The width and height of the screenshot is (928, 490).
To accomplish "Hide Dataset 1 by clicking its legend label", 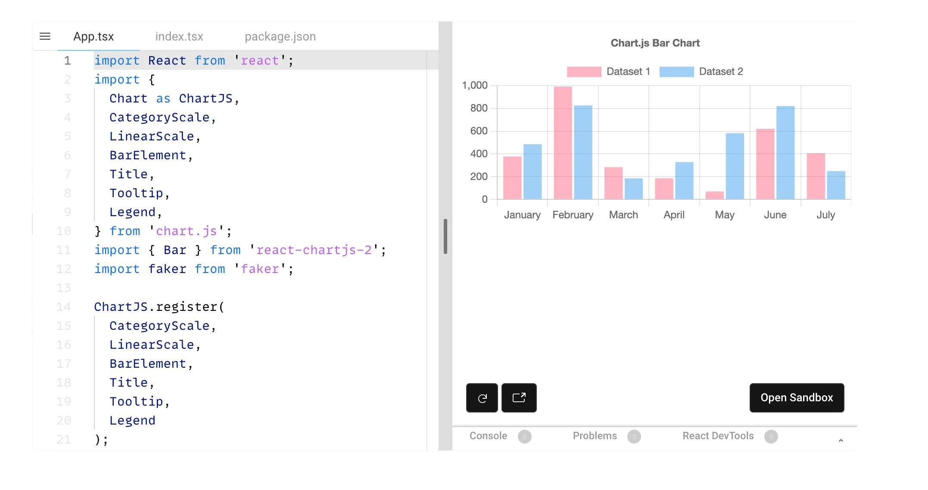I will click(x=629, y=71).
